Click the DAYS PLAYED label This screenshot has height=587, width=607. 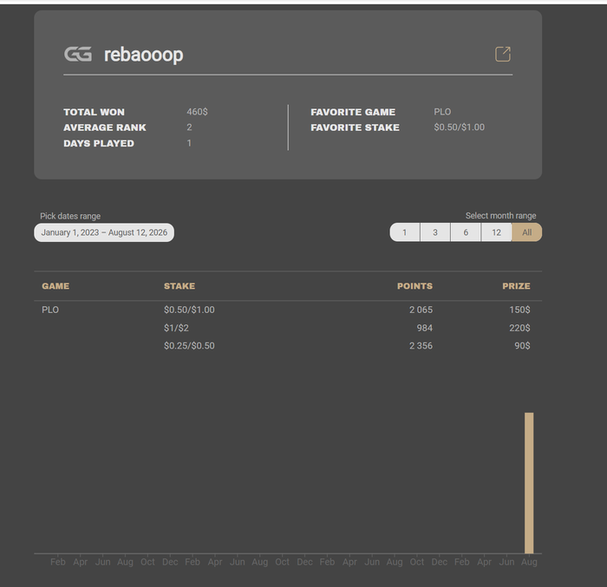99,144
